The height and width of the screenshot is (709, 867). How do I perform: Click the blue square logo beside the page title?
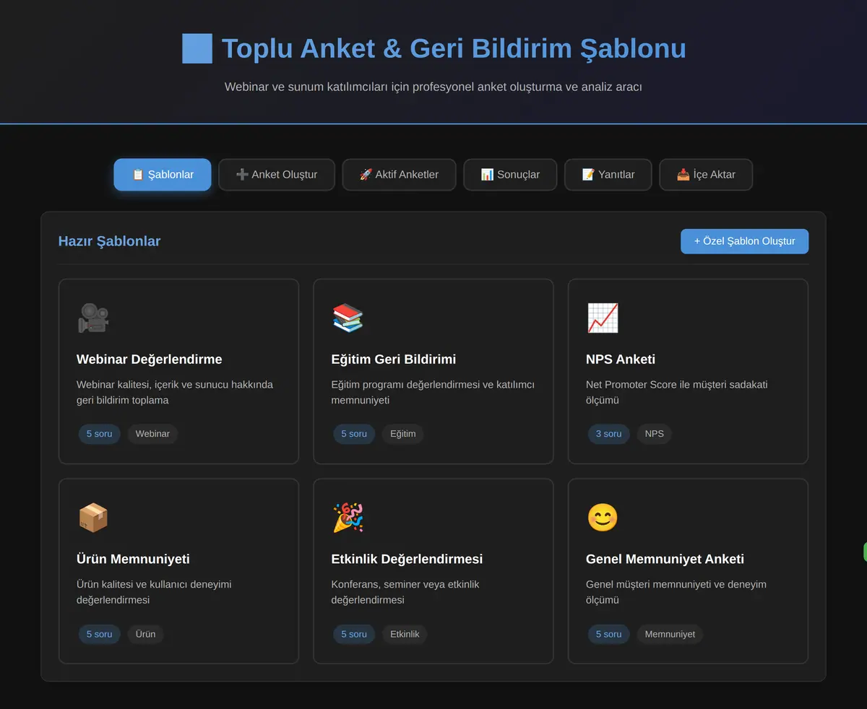point(197,48)
